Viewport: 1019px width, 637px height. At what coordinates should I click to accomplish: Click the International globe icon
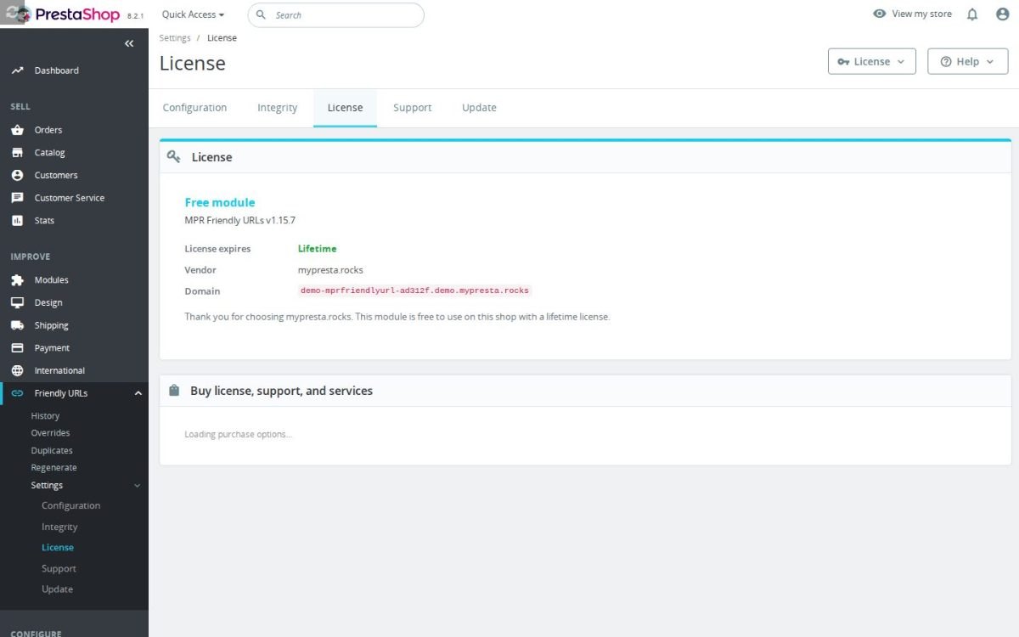(x=17, y=370)
